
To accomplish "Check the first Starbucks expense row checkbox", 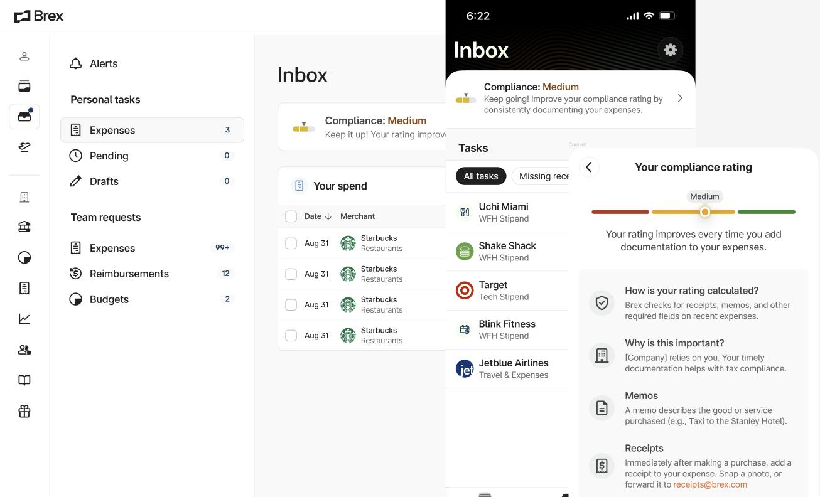I will [291, 243].
